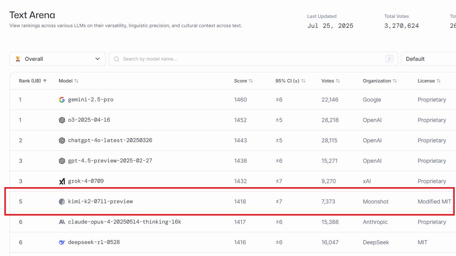The height and width of the screenshot is (256, 456).
Task: Click the 15,388 votes cell
Action: click(x=330, y=222)
